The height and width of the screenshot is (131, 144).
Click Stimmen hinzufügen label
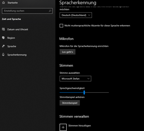tap(80, 126)
